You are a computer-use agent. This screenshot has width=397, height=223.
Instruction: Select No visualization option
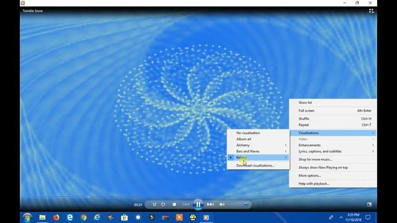(258, 133)
